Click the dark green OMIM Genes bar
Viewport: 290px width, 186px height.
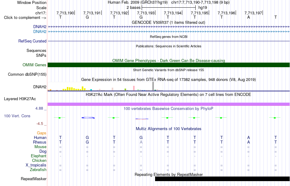click(169, 65)
